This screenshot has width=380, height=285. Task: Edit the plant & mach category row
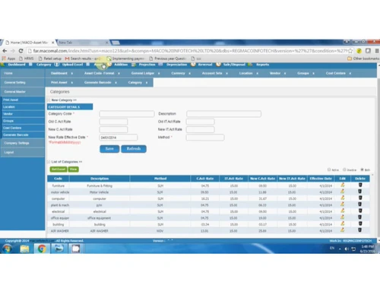point(342,204)
